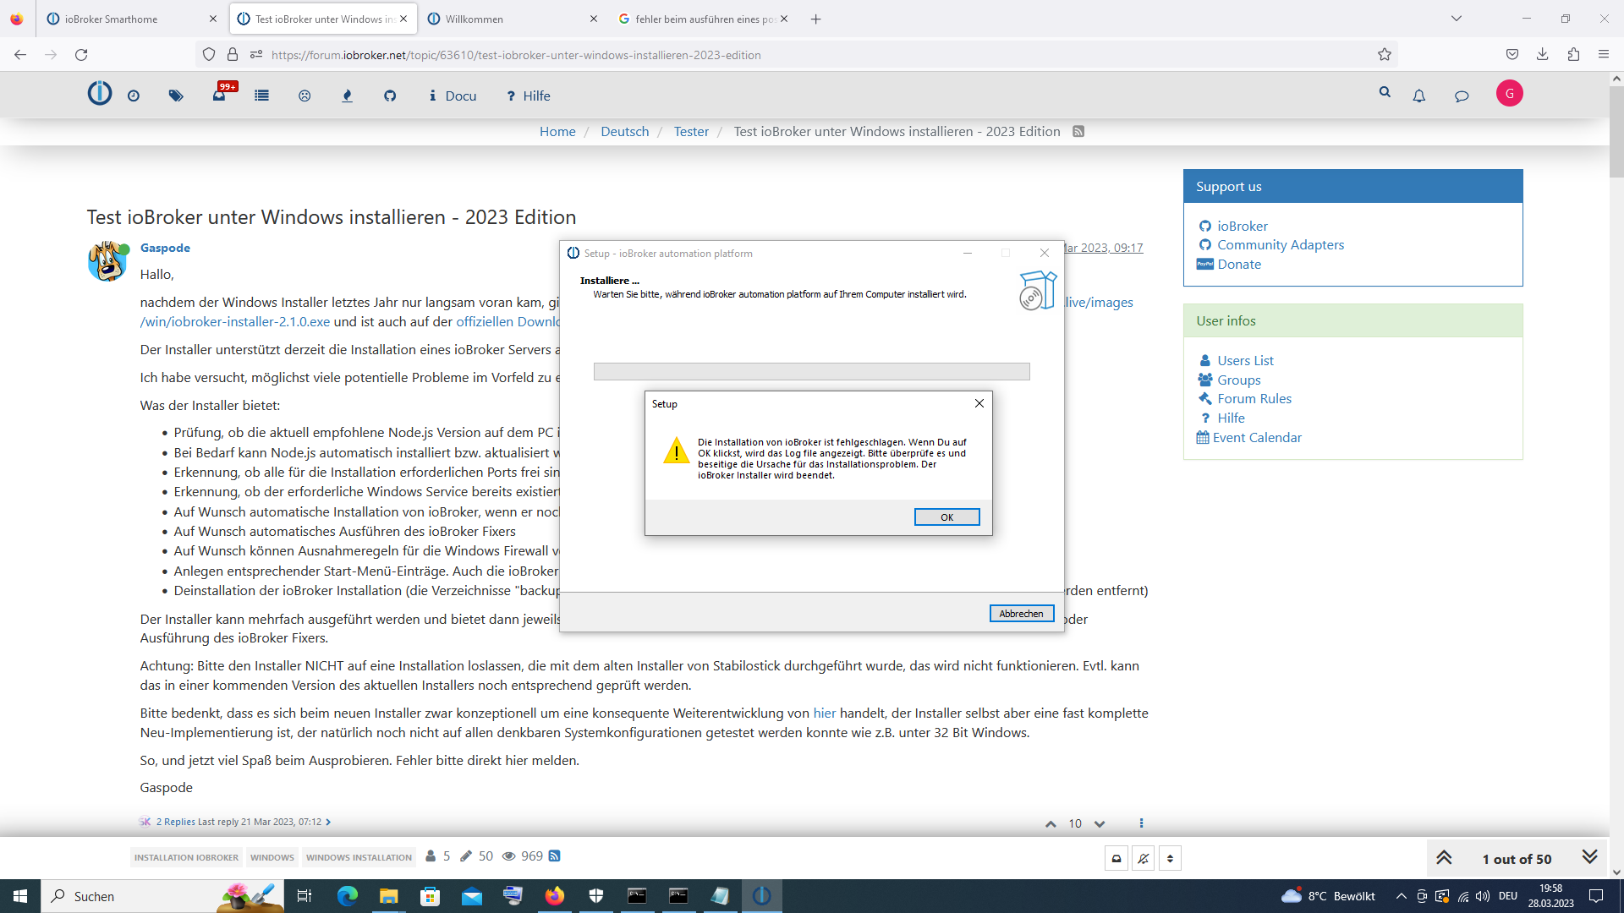
Task: Open the list all tabs dropdown arrow
Action: 1457,19
